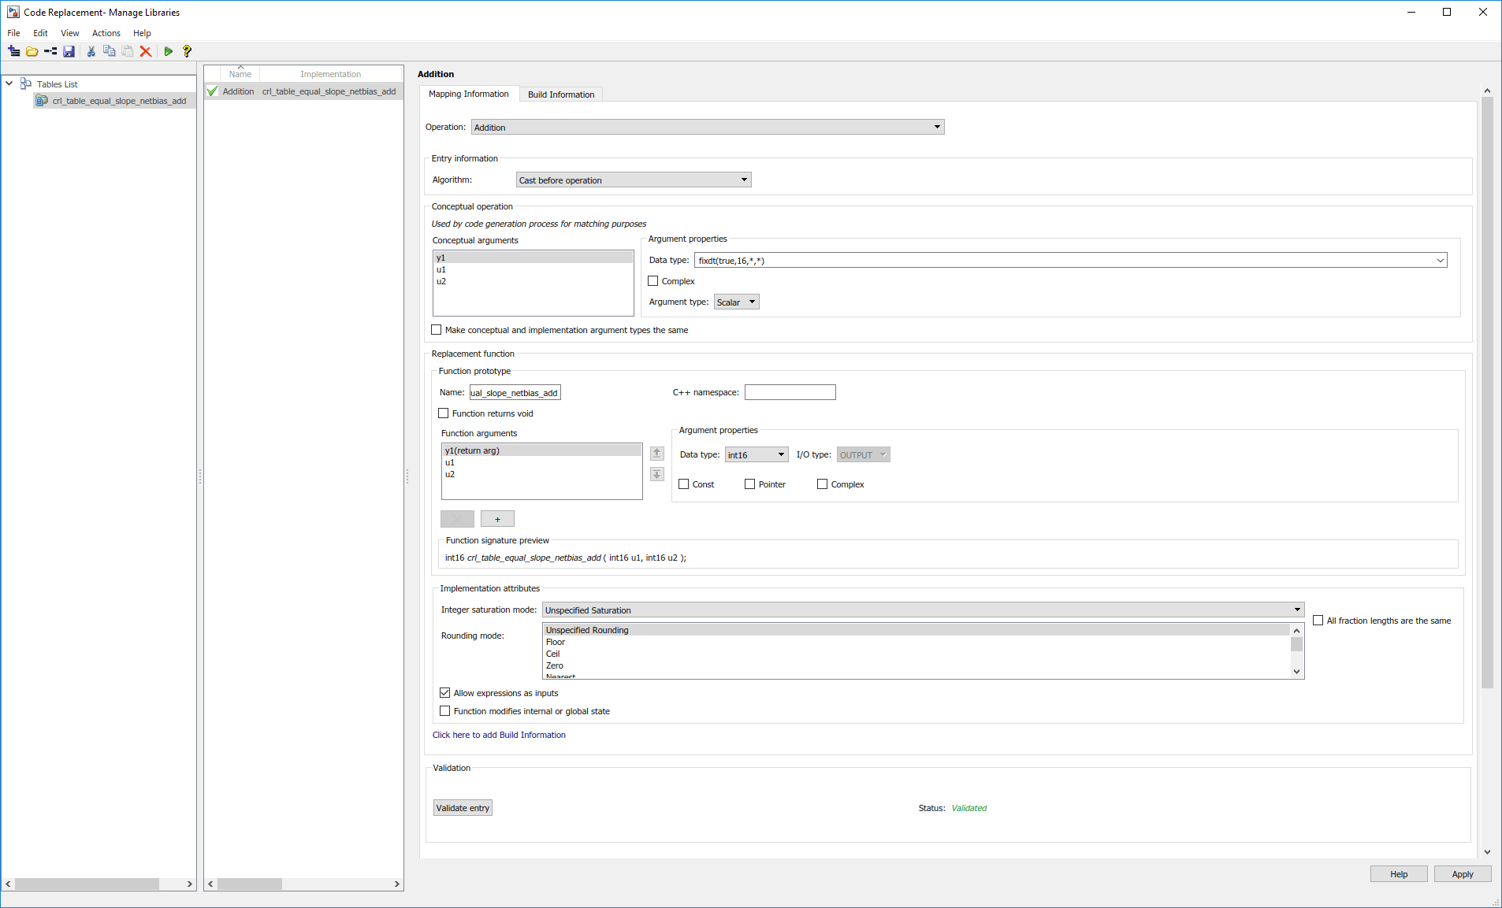
Task: Open the conceptual Data type fixdt combo box
Action: click(x=1070, y=261)
